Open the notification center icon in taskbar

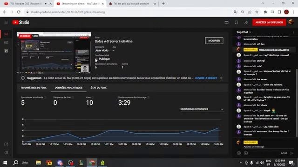tap(291, 163)
